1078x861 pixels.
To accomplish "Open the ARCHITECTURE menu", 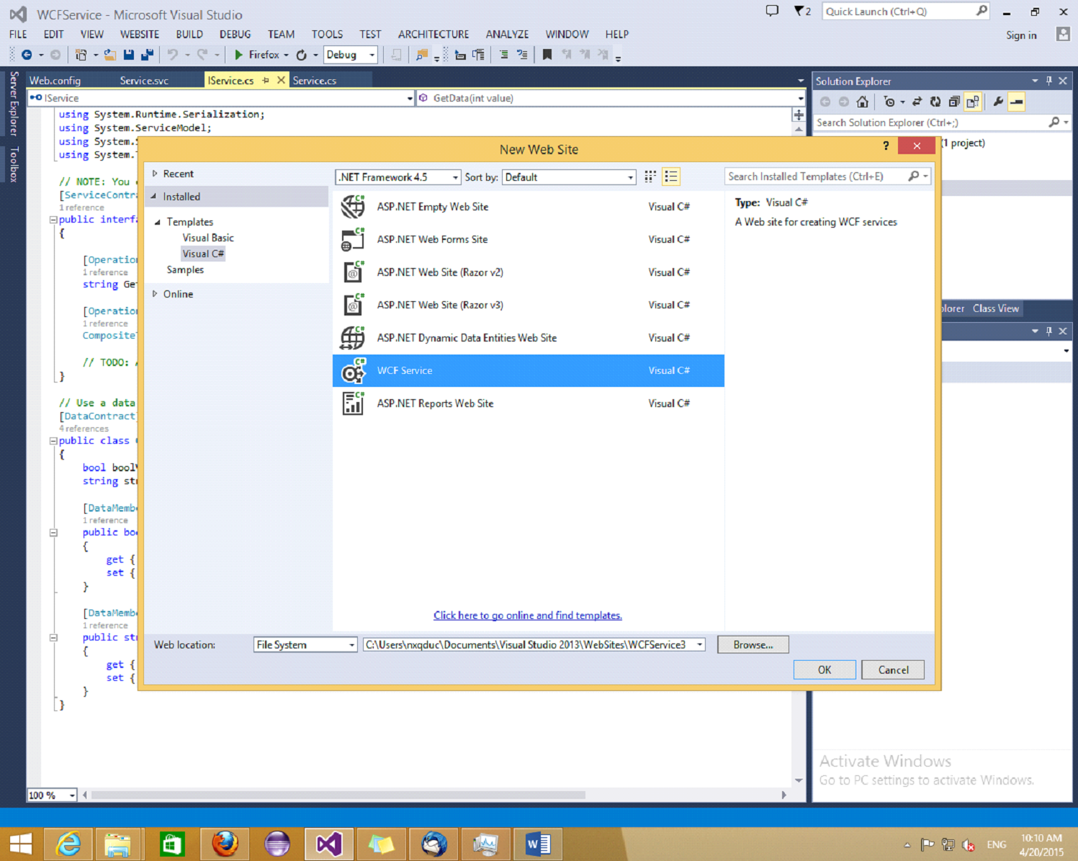I will point(433,34).
